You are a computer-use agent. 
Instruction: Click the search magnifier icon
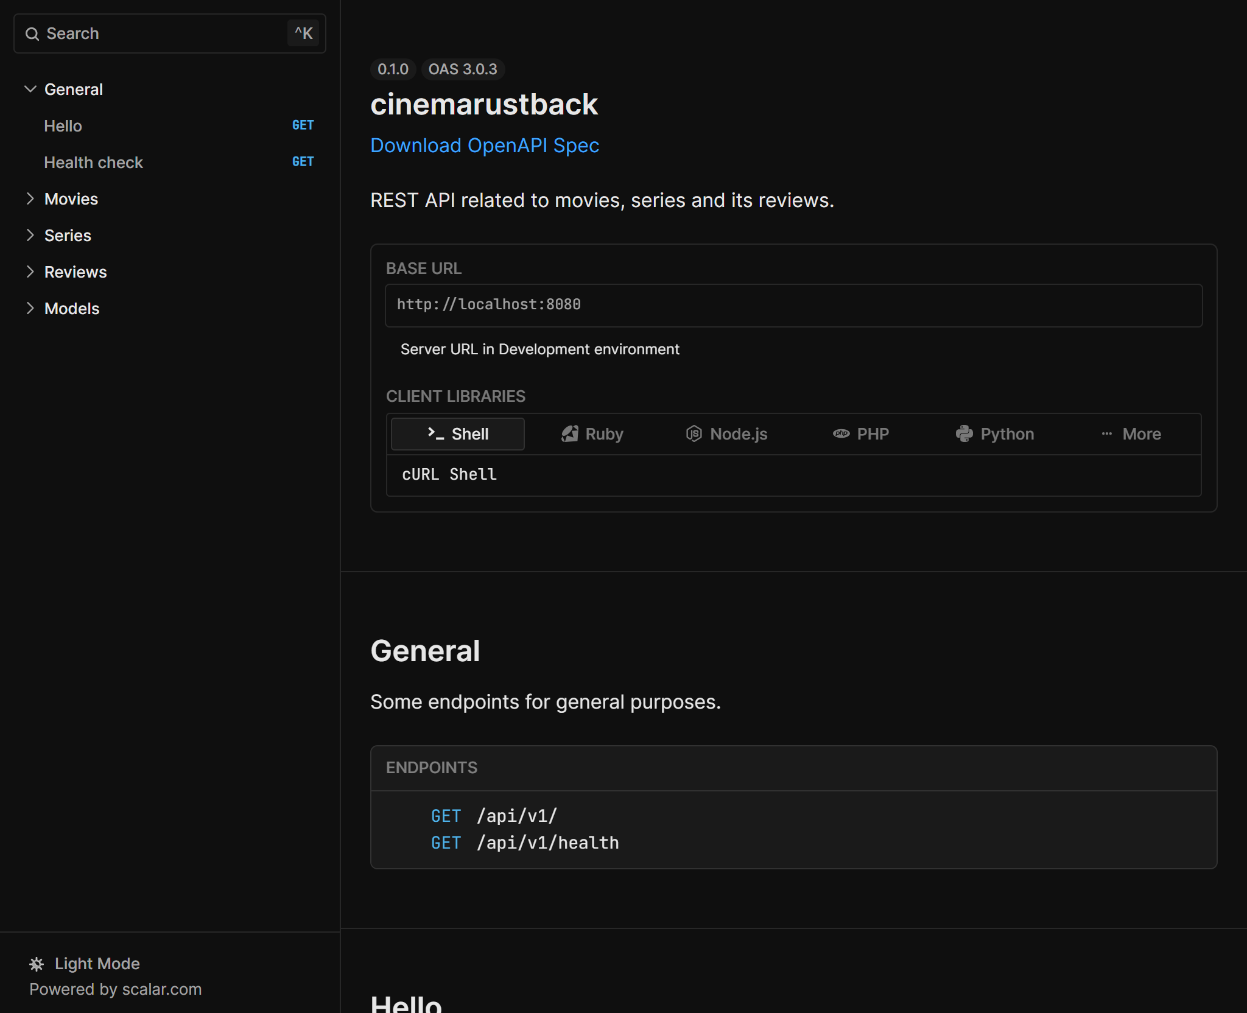(x=32, y=34)
